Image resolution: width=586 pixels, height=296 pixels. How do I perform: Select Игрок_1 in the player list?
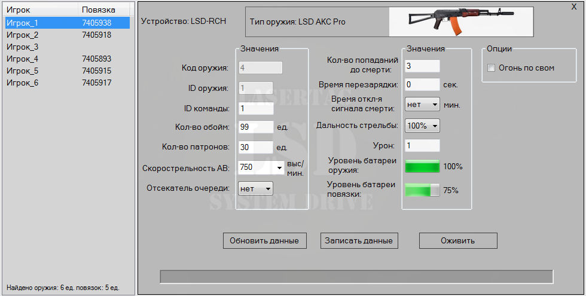[68, 23]
